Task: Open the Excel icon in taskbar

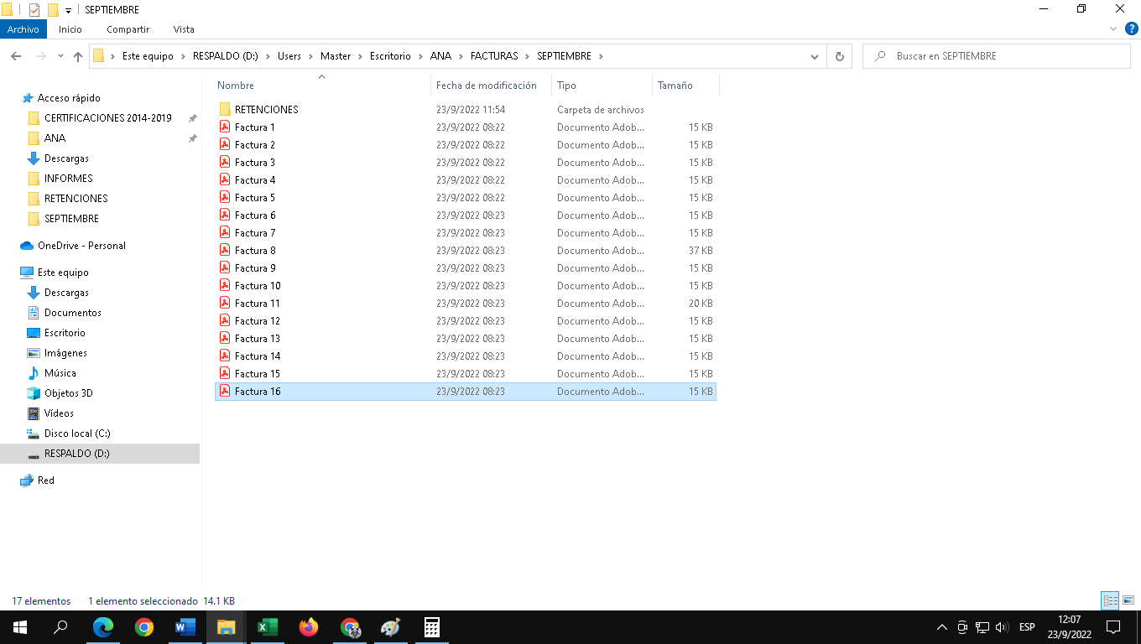Action: (x=268, y=627)
